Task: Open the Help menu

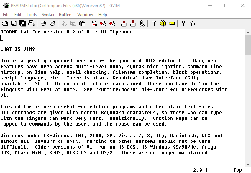Action: (x=102, y=15)
